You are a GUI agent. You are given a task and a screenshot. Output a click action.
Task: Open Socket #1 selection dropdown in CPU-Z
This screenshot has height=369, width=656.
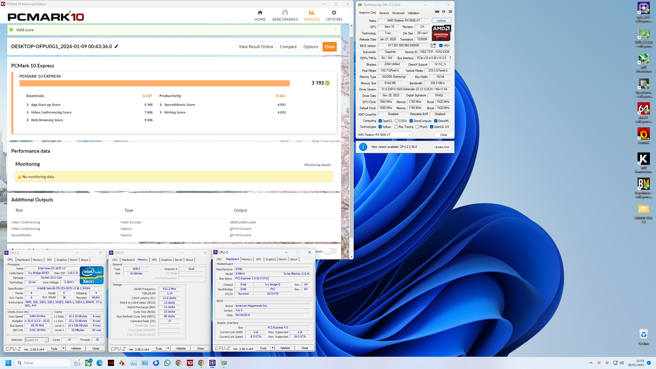(x=37, y=340)
